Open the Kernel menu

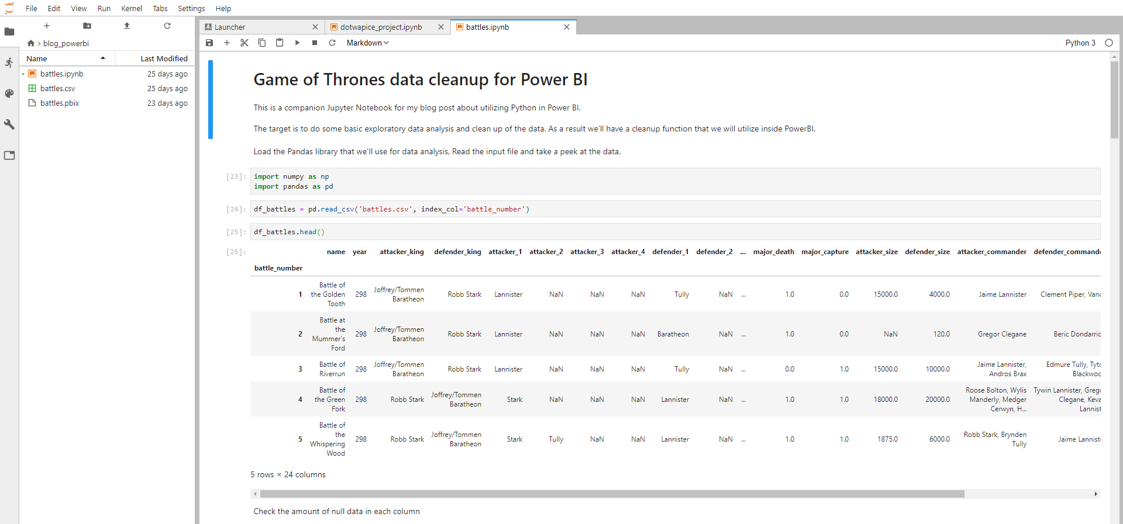(x=132, y=8)
